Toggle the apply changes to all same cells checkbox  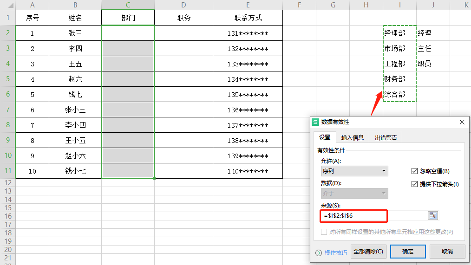point(324,232)
